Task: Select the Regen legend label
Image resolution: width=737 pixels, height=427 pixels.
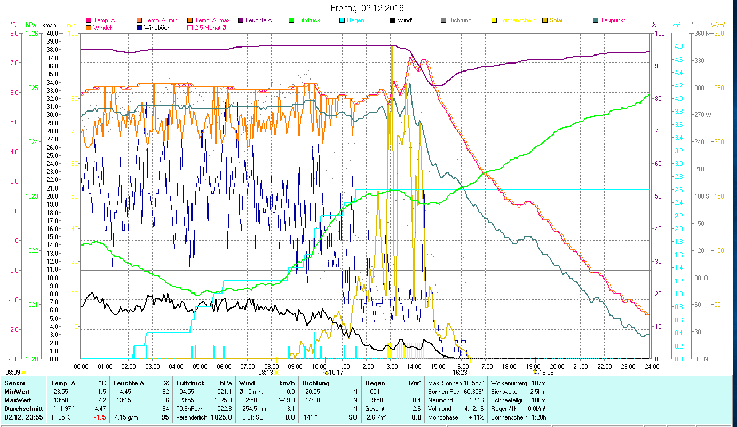Action: click(355, 20)
